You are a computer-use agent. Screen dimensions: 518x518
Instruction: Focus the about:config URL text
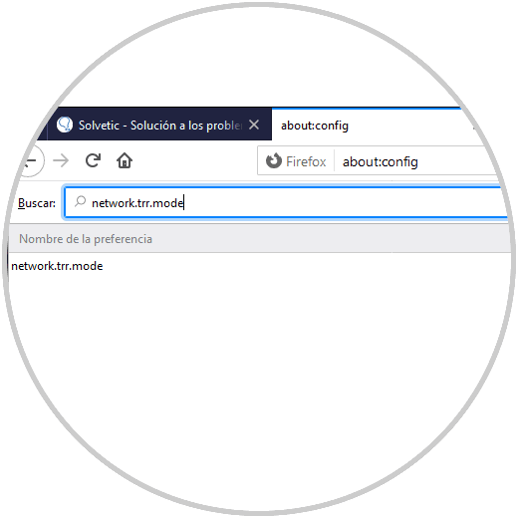click(x=381, y=161)
